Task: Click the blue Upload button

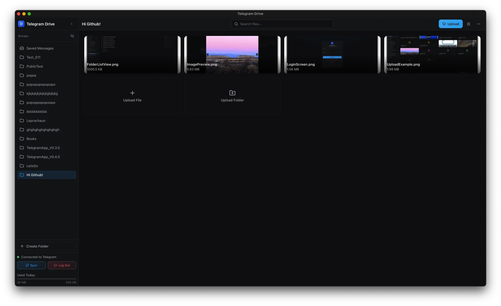Action: [x=451, y=24]
